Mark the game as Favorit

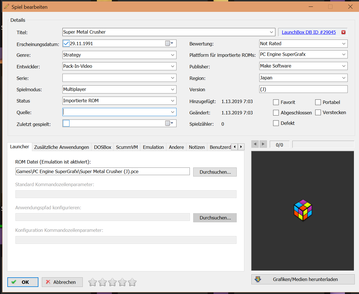(276, 102)
